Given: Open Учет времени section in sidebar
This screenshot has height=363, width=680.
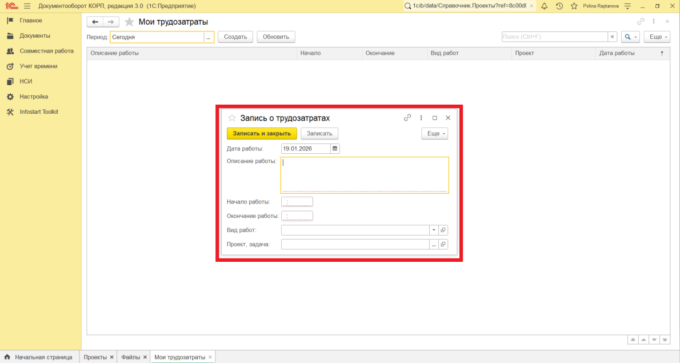Looking at the screenshot, I should pyautogui.click(x=38, y=66).
